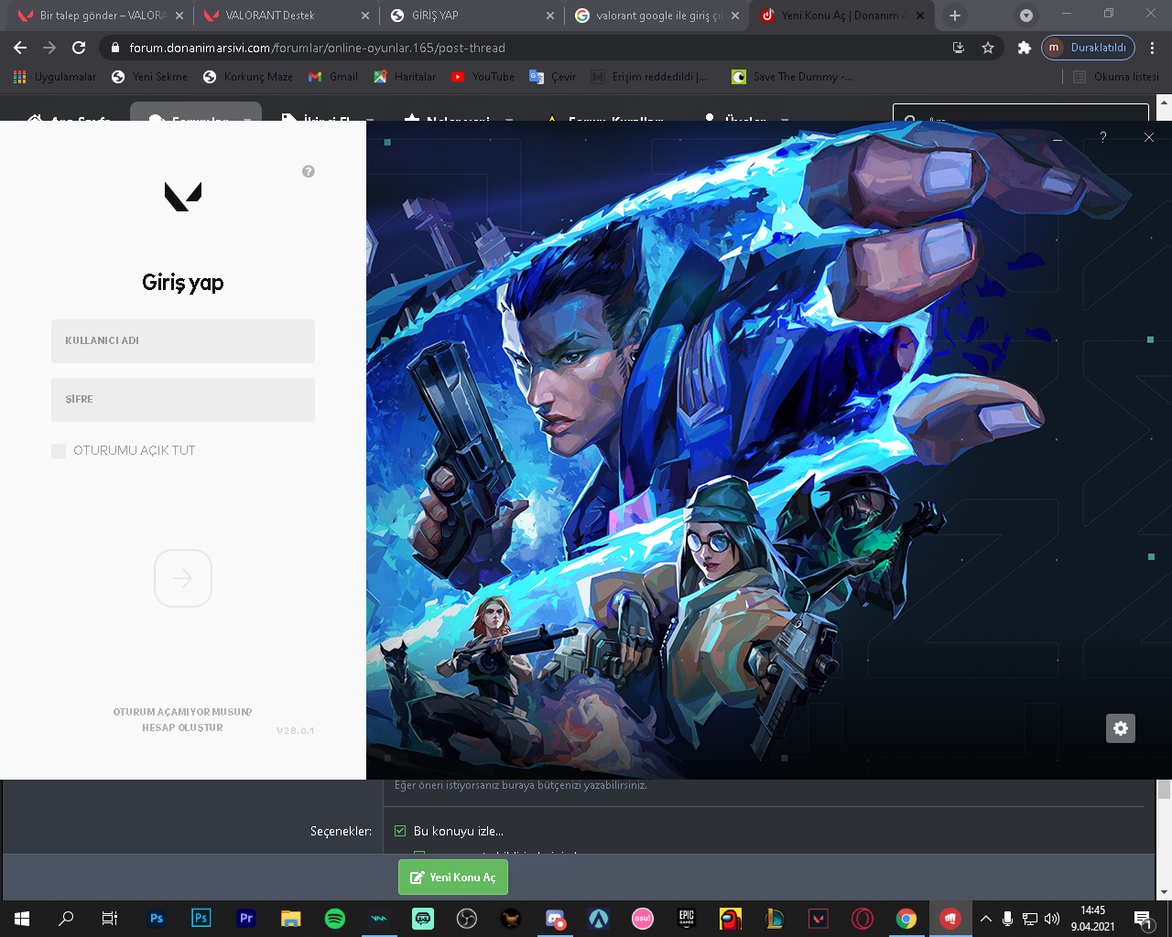Switch to Chrome on taskbar
This screenshot has width=1172, height=937.
(906, 919)
